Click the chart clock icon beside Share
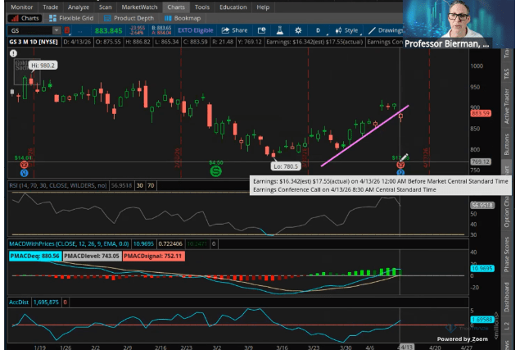The height and width of the screenshot is (350, 520). tap(262, 30)
